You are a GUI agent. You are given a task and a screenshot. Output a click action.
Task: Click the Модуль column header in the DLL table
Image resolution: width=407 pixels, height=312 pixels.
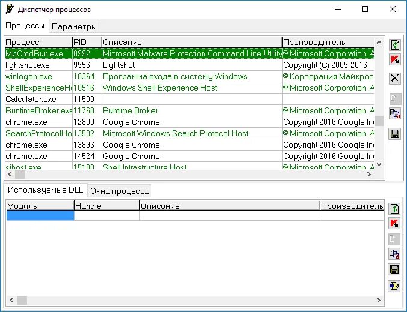[x=40, y=206]
